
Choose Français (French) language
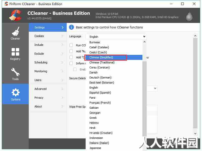pyautogui.click(x=114, y=103)
